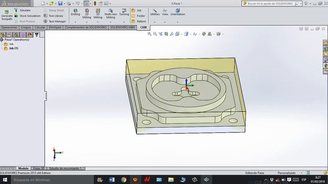Open Estudio de movimiento 1 tab

click(x=66, y=168)
